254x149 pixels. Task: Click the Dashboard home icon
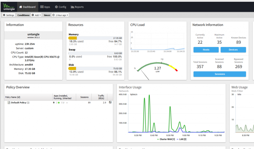21,7
